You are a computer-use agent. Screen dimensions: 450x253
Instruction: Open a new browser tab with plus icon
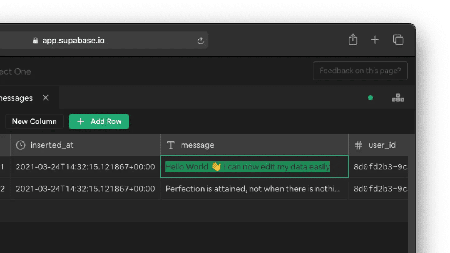click(x=375, y=40)
